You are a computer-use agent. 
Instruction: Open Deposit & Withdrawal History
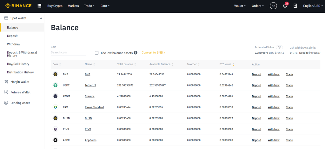point(22,54)
